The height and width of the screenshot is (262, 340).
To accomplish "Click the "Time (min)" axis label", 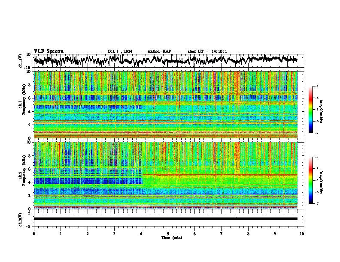I will click(x=172, y=238).
